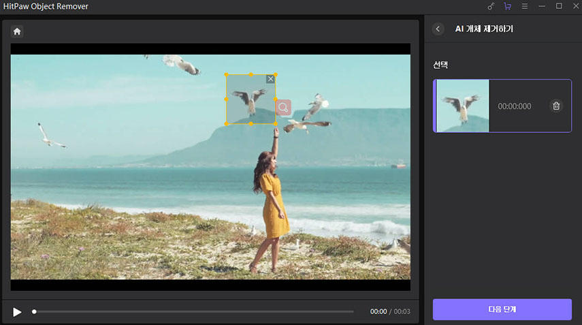
Task: Close the HitPaw Object Remover window
Action: [x=574, y=6]
